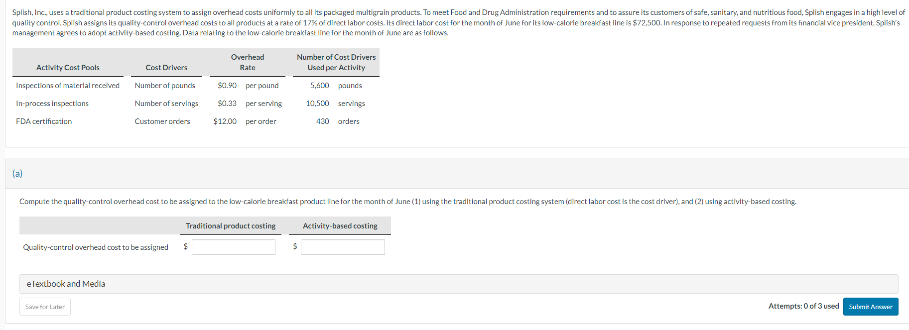The image size is (909, 330).
Task: Select Number of Cost Drivers Used per Activity header
Action: coord(335,62)
